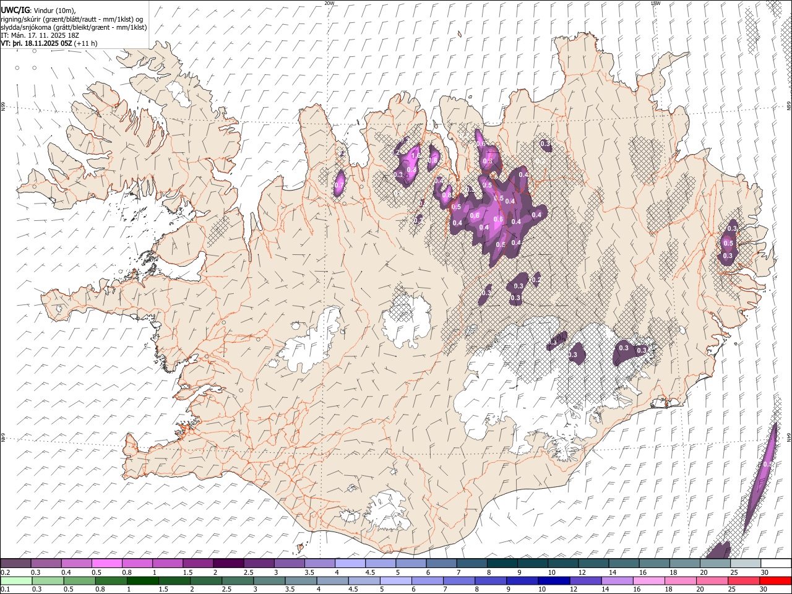Click lower legend pale green swatch between 0.1 and 0.3
Screen dimensions: 792x594
16,580
